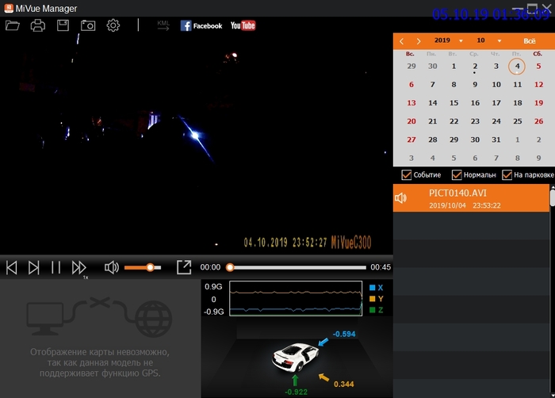Screen dimensions: 555x398
Task: Open folder icon in top toolbar
Action: pyautogui.click(x=12, y=25)
